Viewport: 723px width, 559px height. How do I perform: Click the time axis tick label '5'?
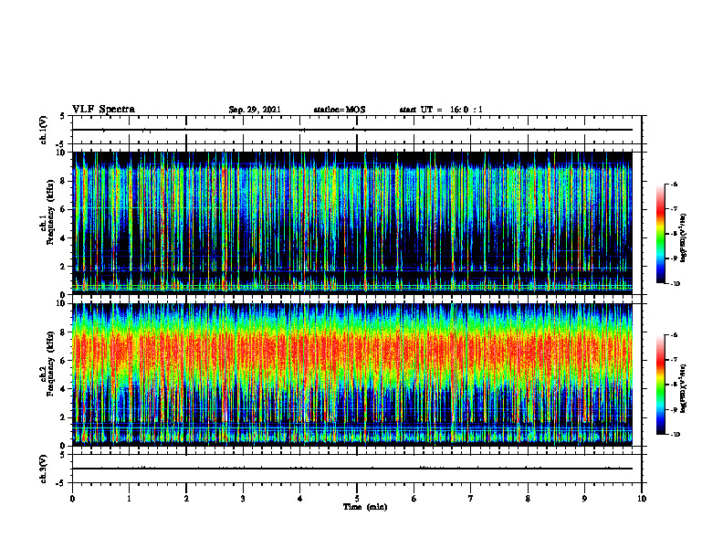[357, 499]
